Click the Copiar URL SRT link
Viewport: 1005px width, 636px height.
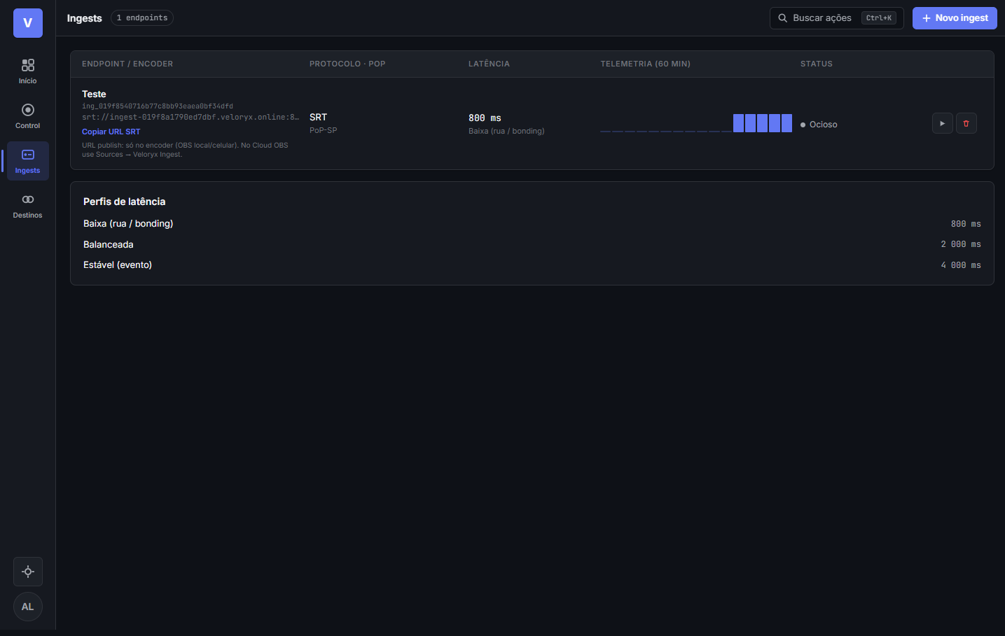tap(111, 132)
